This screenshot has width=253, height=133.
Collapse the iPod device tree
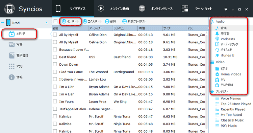[x=2, y=23]
